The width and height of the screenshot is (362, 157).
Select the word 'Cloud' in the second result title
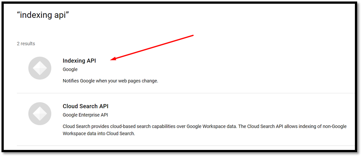pos(70,106)
